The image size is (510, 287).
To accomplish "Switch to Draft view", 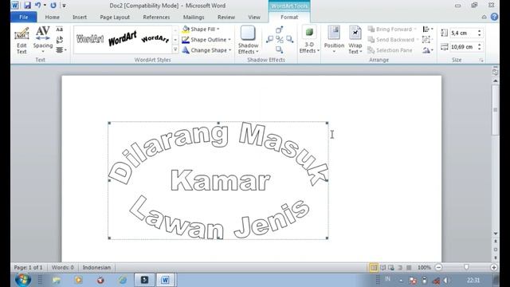I will click(409, 268).
